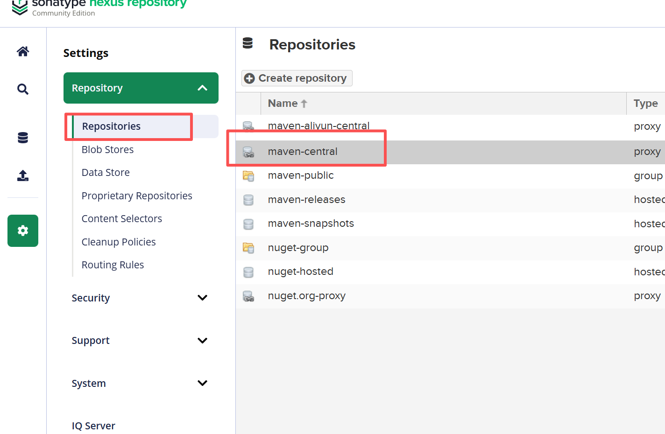The width and height of the screenshot is (665, 434).
Task: Open Proprietary Repositories page
Action: click(137, 196)
